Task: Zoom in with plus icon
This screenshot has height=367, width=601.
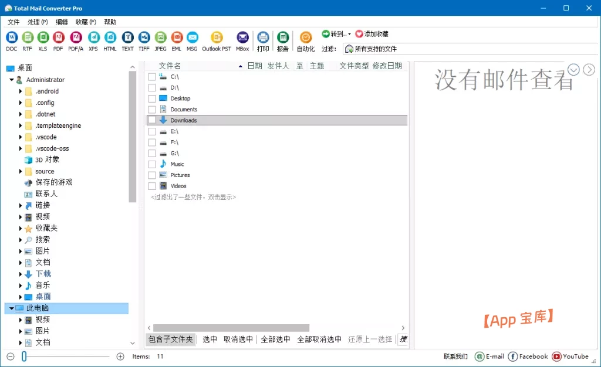Action: pos(120,356)
